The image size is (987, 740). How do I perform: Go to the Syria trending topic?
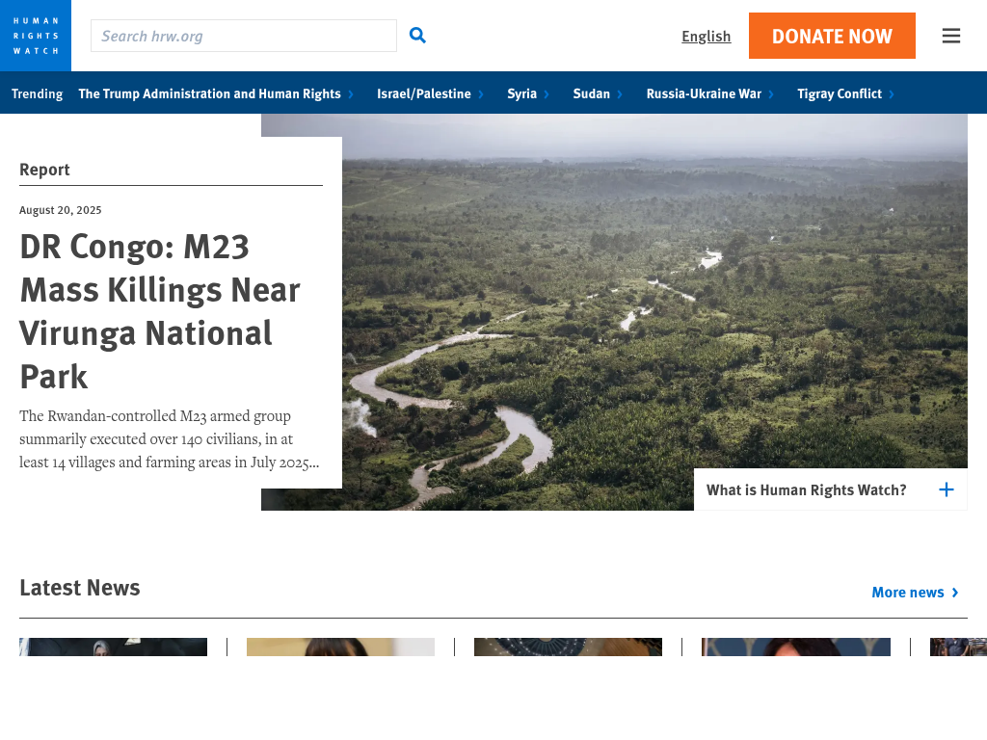(x=521, y=93)
